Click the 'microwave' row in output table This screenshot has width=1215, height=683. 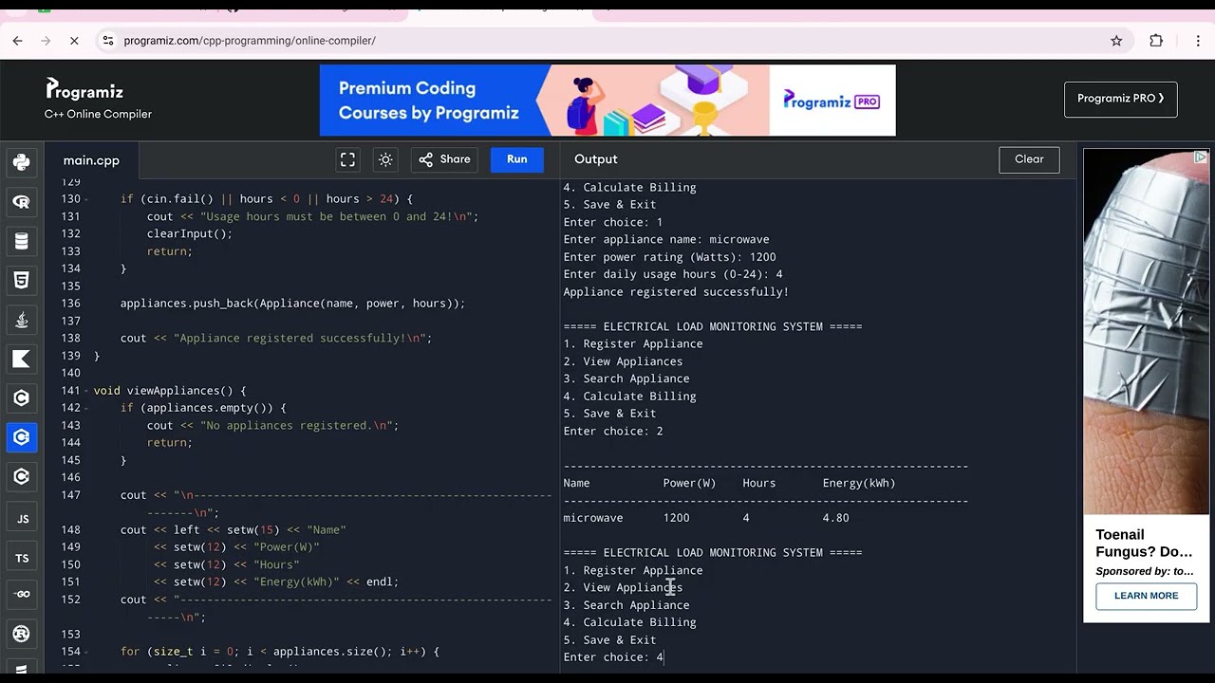[x=706, y=518]
